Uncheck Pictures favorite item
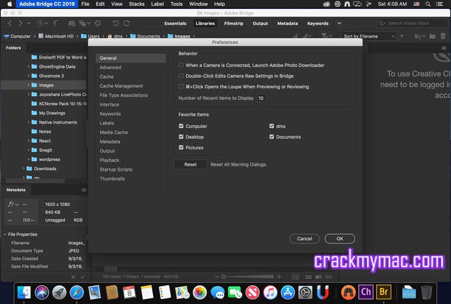 pyautogui.click(x=181, y=147)
